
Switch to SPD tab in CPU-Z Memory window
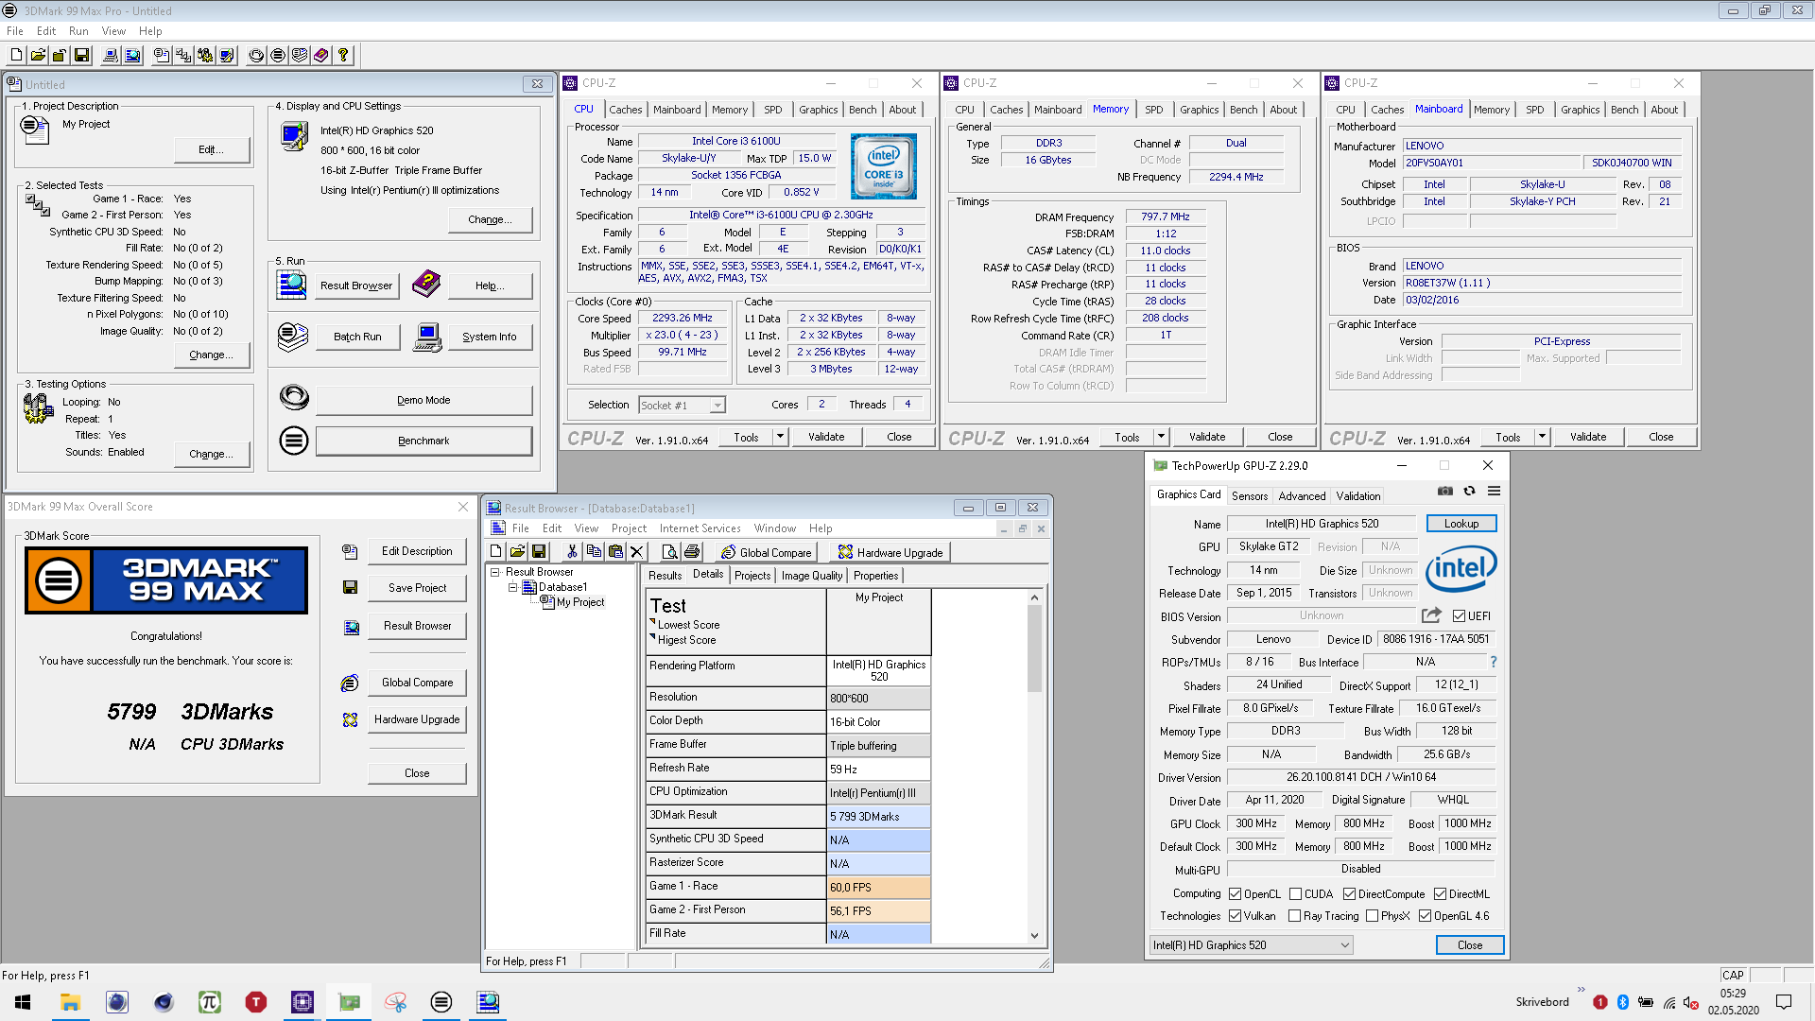(x=1154, y=110)
